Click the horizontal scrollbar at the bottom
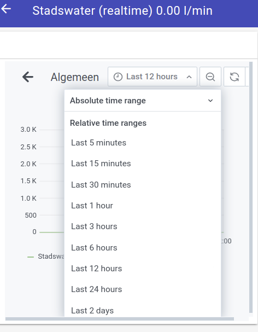 (x=120, y=319)
